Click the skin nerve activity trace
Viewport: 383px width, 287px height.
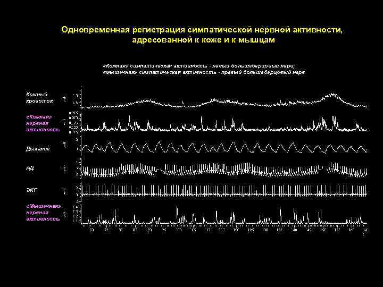point(224,124)
